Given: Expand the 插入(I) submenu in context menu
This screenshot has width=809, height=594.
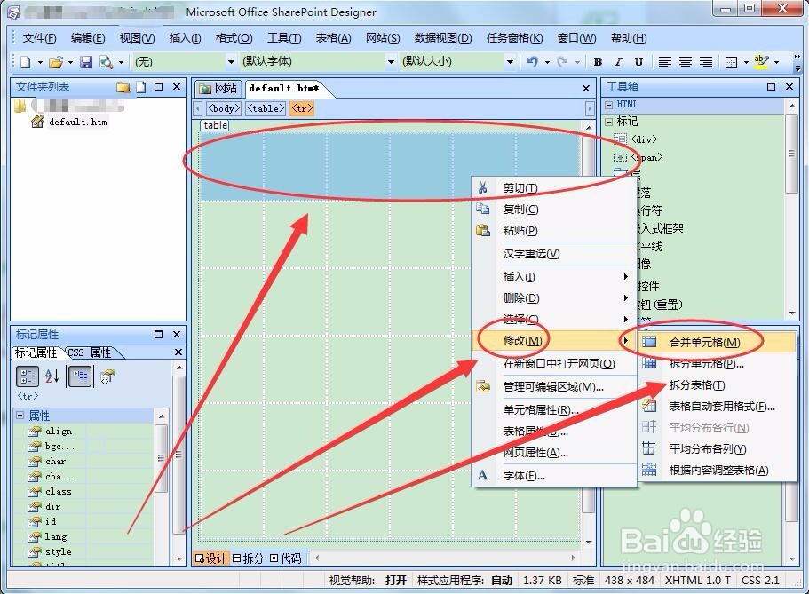Looking at the screenshot, I should click(x=554, y=277).
